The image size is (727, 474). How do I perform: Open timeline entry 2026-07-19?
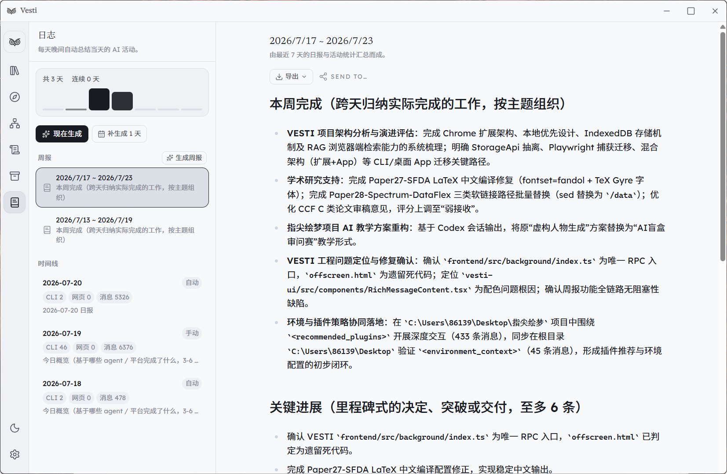122,346
